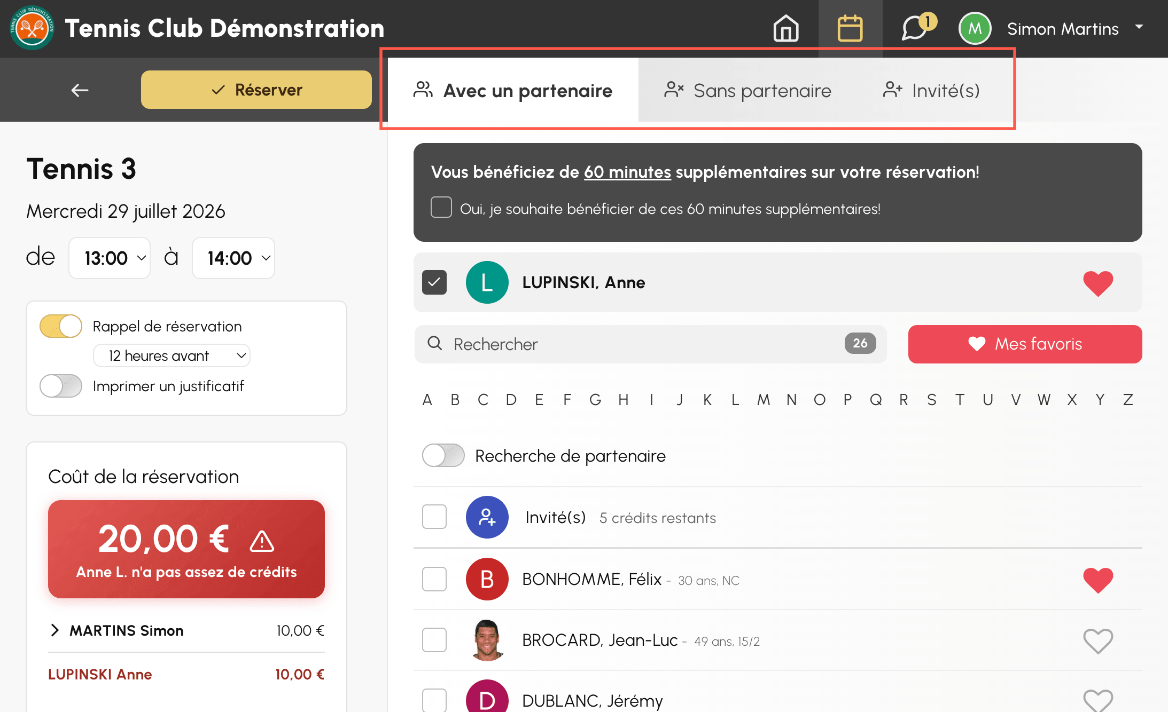This screenshot has width=1168, height=712.
Task: Click the B avatar of BONHOMME Félix
Action: 487,579
